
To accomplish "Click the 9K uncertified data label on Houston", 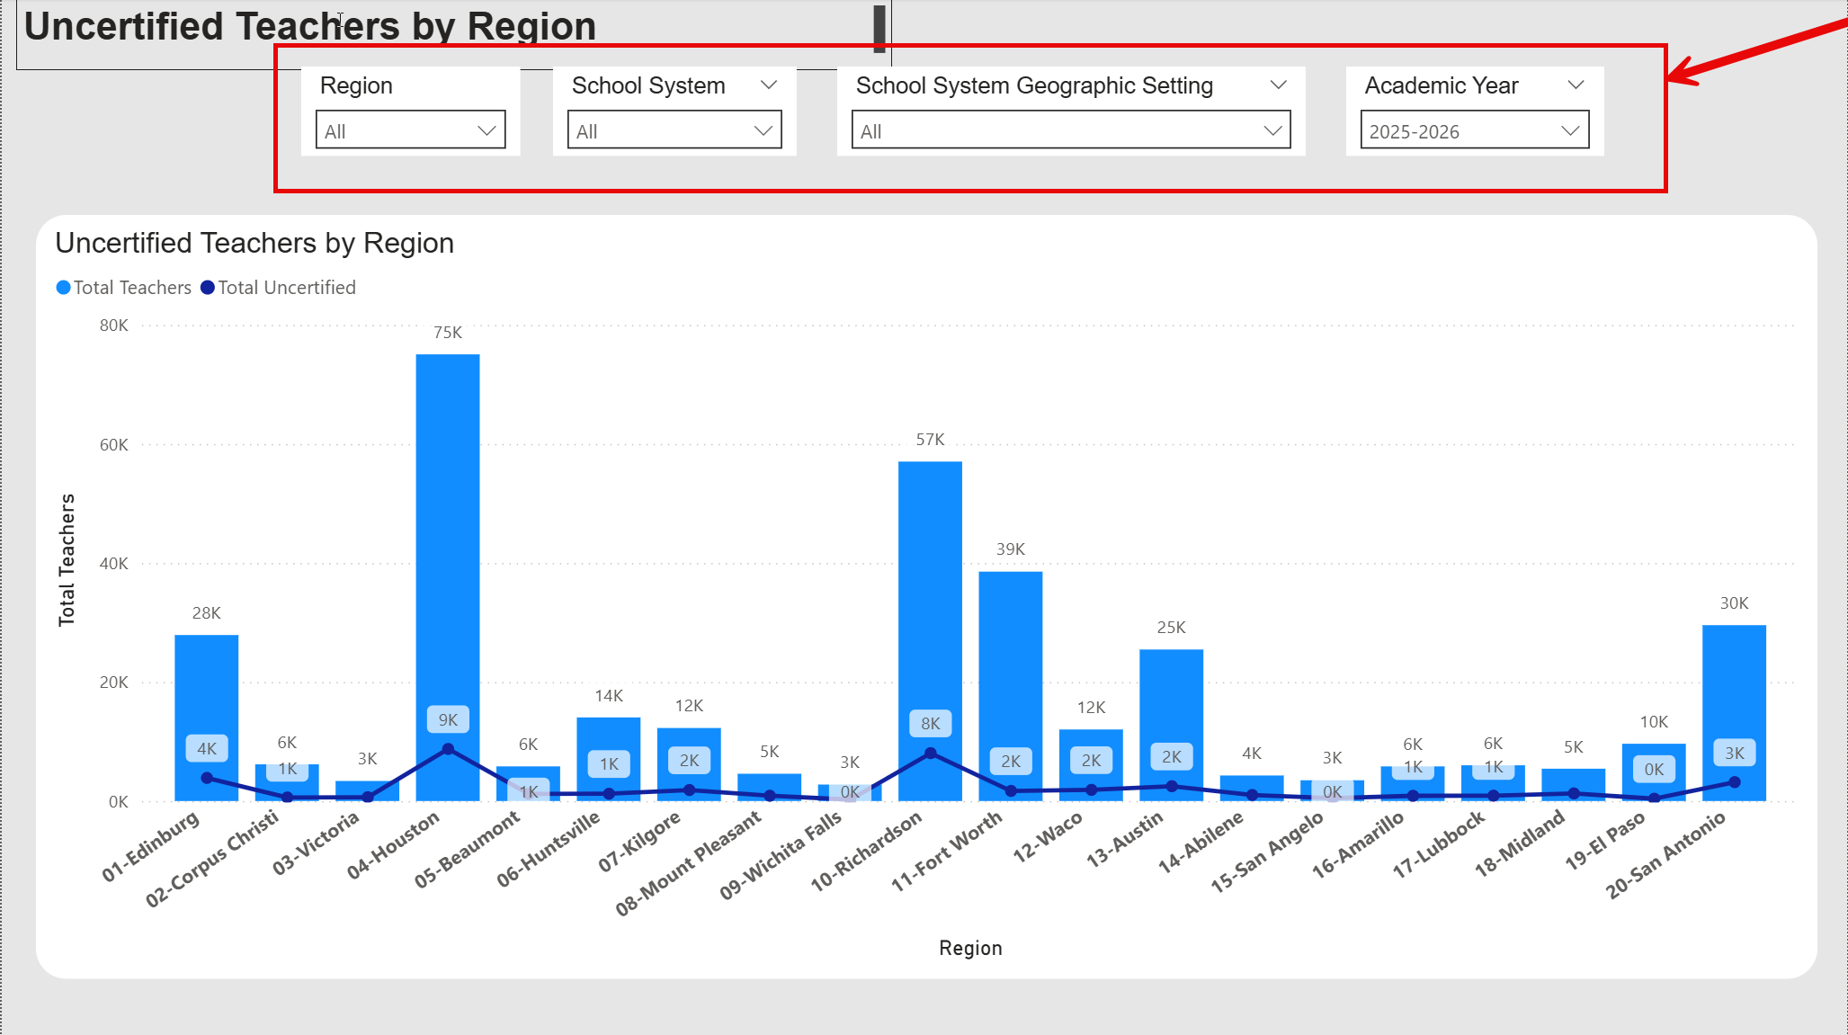I will pyautogui.click(x=448, y=720).
